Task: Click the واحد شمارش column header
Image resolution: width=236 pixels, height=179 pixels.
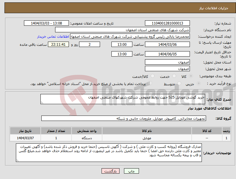Action: [87, 131]
